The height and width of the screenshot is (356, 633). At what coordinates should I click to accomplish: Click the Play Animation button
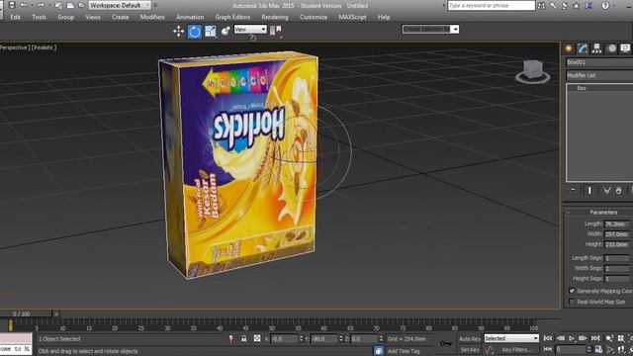click(572, 338)
